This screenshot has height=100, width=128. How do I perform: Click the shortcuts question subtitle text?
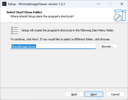coord(42,16)
